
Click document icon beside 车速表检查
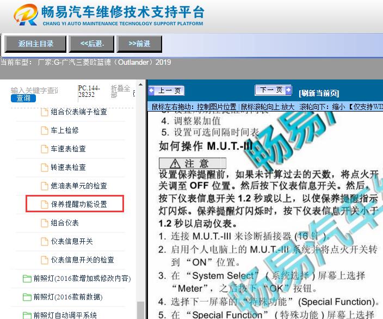click(x=45, y=149)
